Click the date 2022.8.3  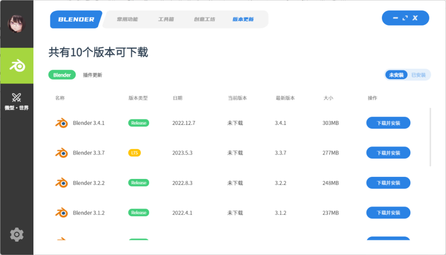[x=183, y=183]
